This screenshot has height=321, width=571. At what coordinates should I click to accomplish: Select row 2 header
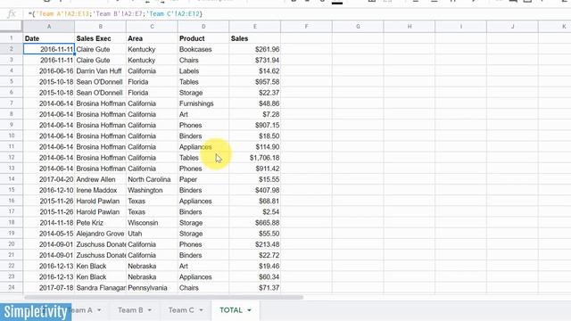click(x=12, y=49)
